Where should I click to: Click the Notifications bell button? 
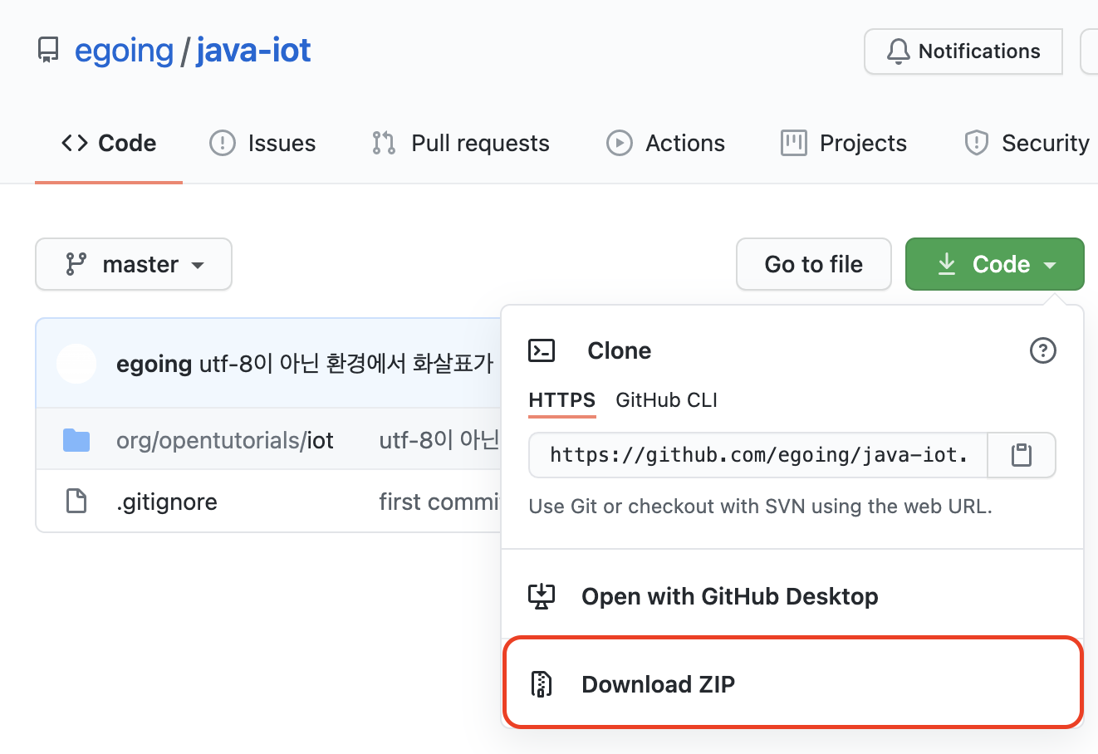point(963,51)
